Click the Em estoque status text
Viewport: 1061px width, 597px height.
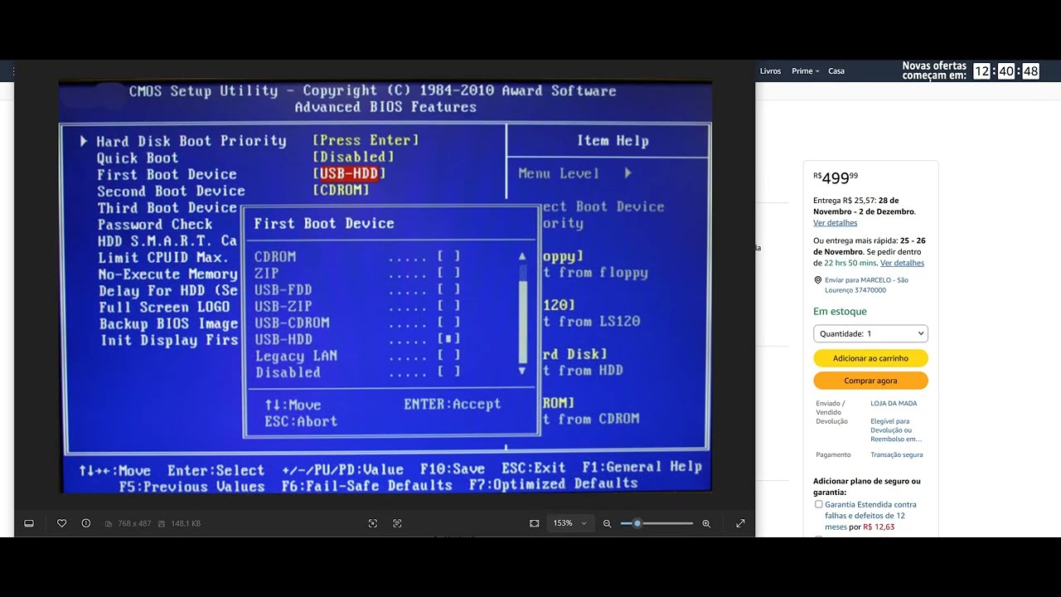click(840, 311)
